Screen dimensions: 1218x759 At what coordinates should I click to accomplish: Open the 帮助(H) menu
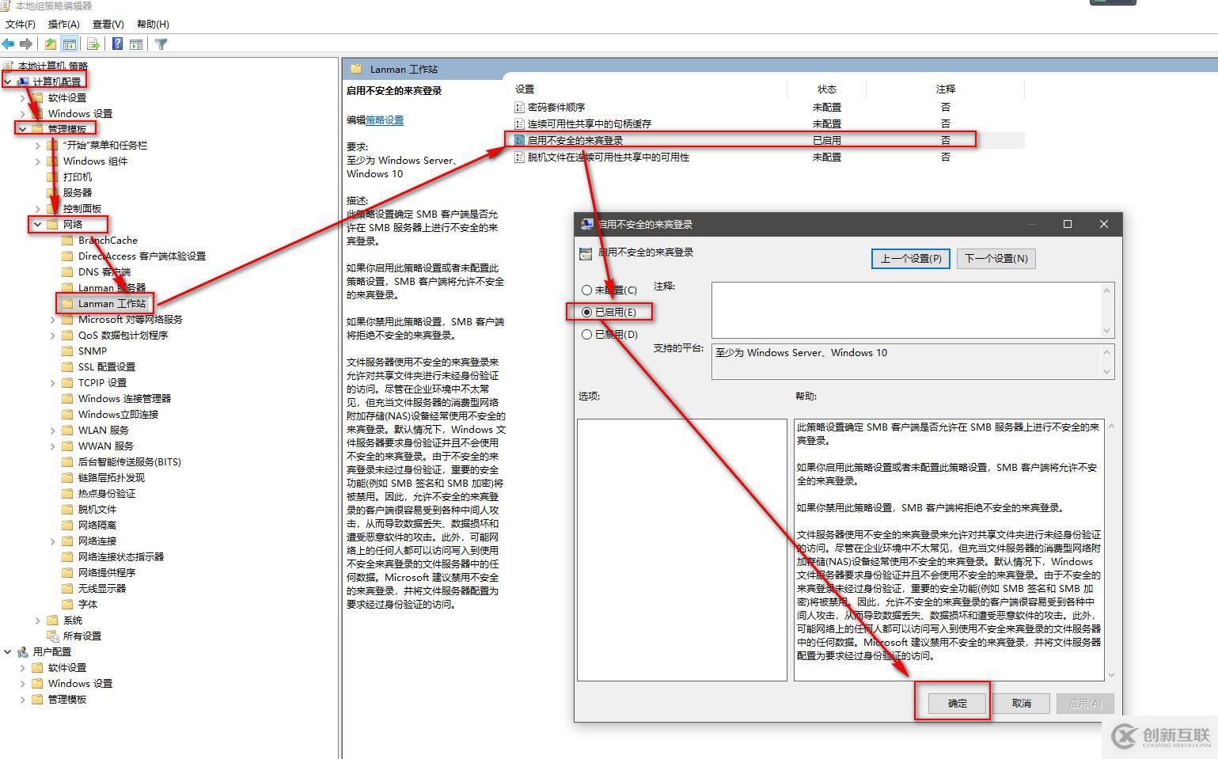point(153,24)
